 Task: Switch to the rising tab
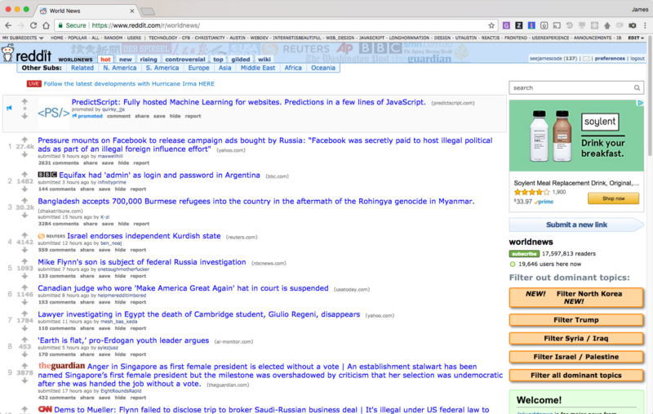pos(149,59)
